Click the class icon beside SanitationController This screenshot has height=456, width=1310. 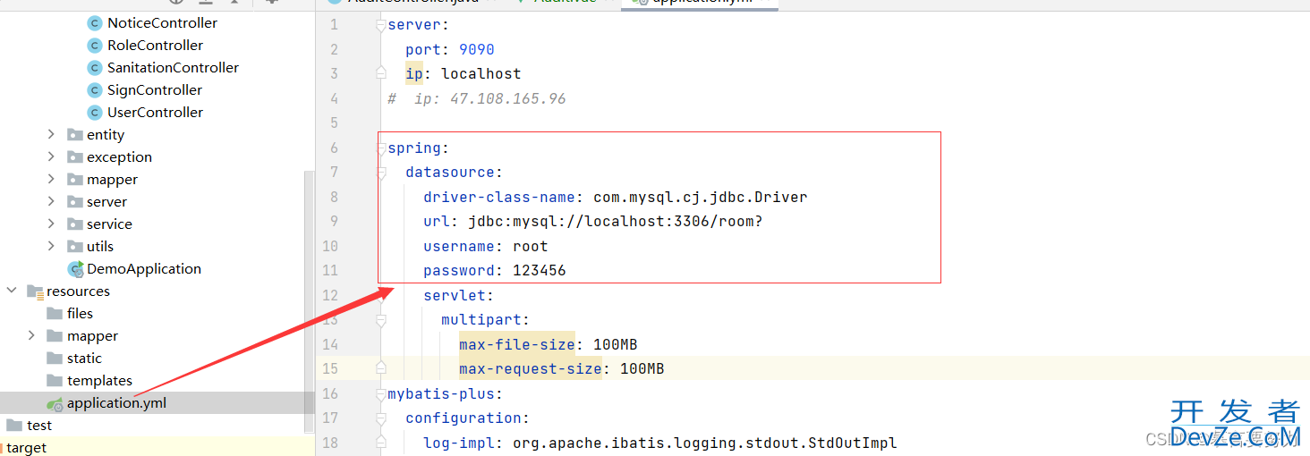(x=95, y=67)
